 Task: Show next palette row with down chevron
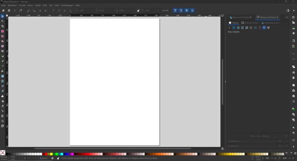(x=291, y=153)
